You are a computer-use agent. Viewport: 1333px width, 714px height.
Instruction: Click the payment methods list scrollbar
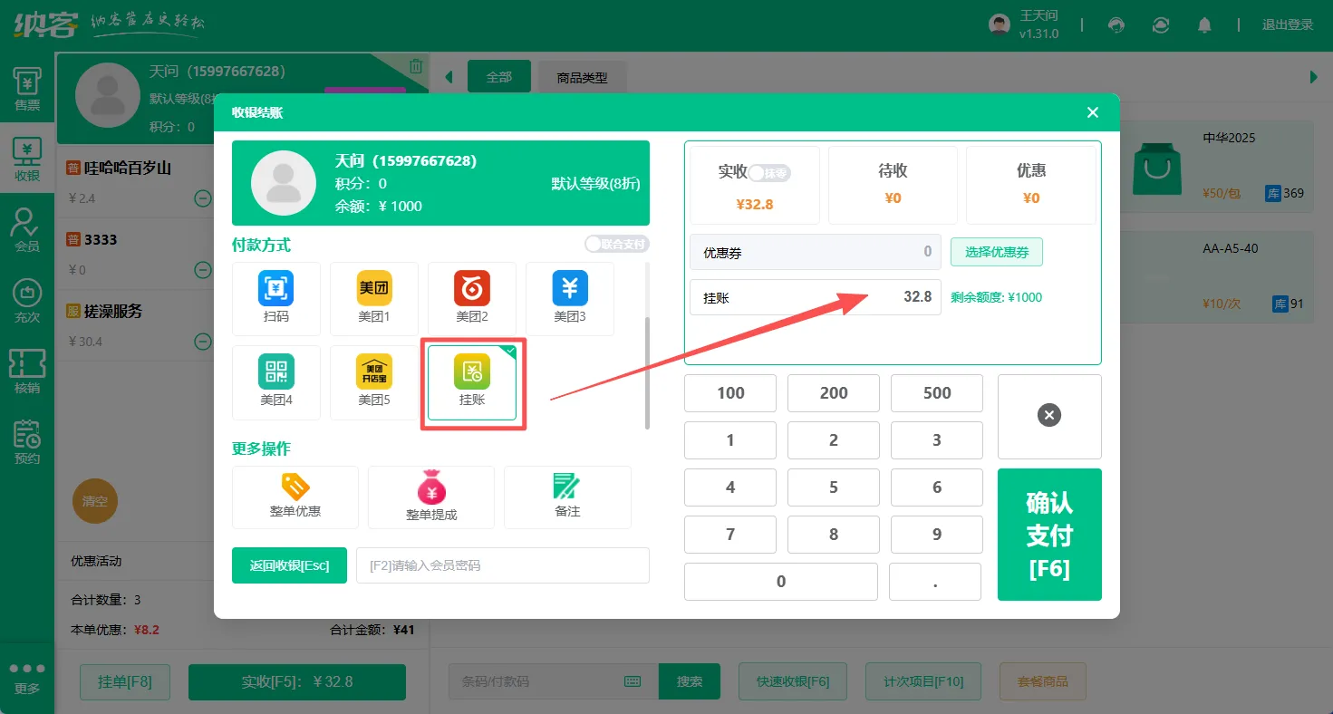[x=647, y=371]
